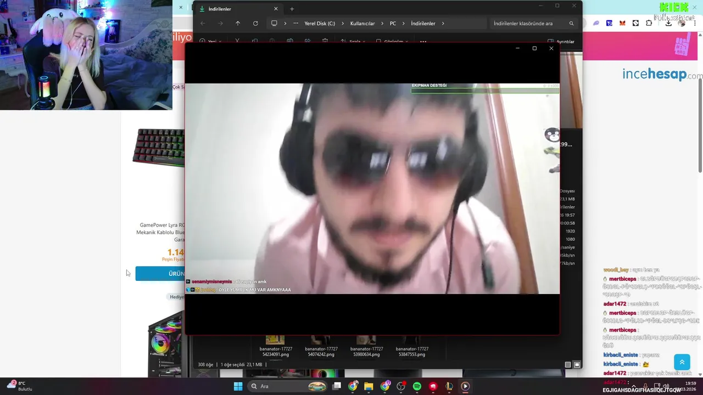Screen dimensions: 703x395
Task: Close the browser tab behind Explorer
Action: [181, 7]
